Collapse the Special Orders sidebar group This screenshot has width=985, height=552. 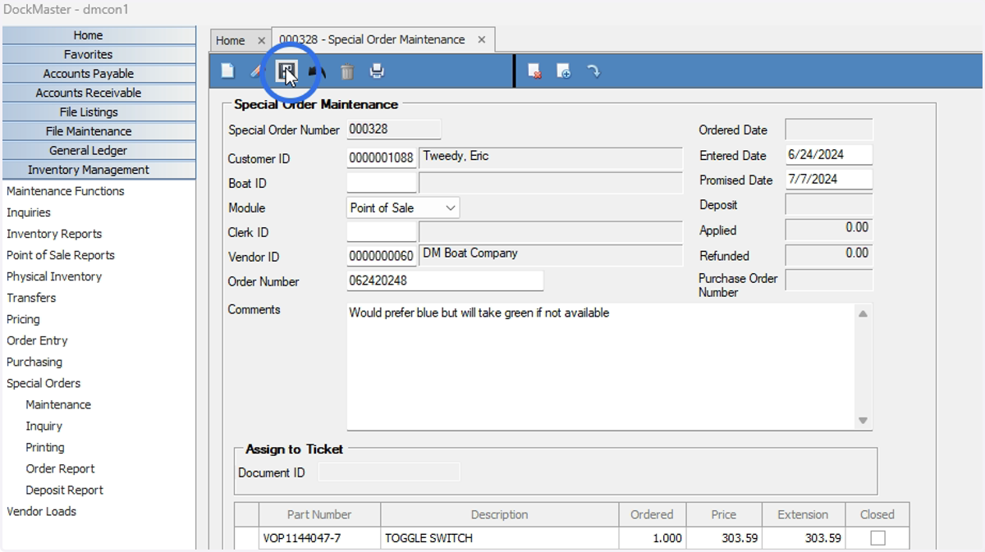point(44,383)
